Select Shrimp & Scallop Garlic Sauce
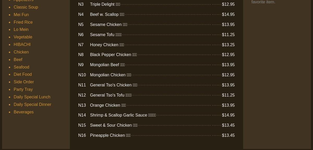The image size is (313, 150). [x=118, y=115]
